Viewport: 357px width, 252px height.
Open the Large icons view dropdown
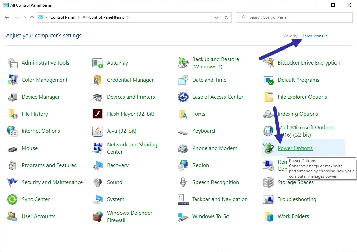[x=315, y=36]
